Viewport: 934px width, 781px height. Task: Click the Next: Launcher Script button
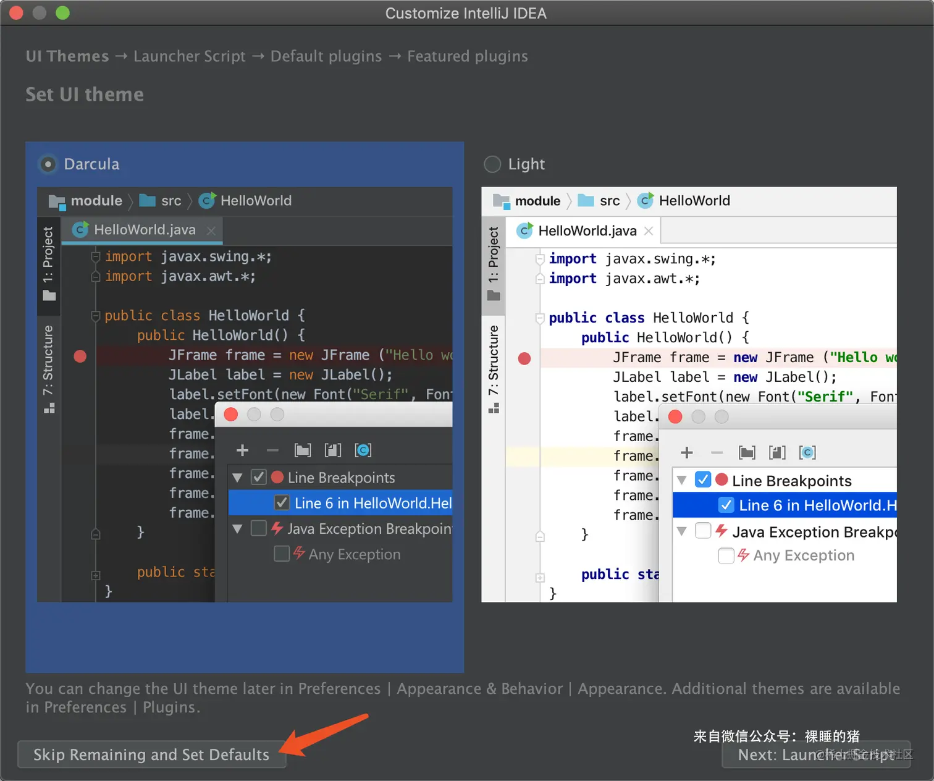coord(816,754)
